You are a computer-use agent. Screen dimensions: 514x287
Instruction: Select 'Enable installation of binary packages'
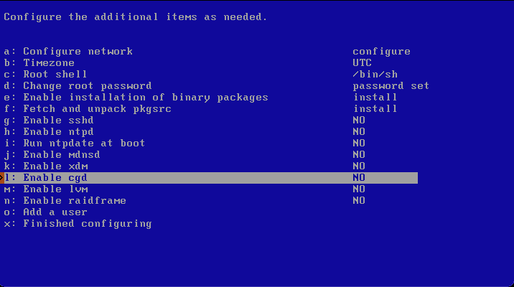(136, 98)
